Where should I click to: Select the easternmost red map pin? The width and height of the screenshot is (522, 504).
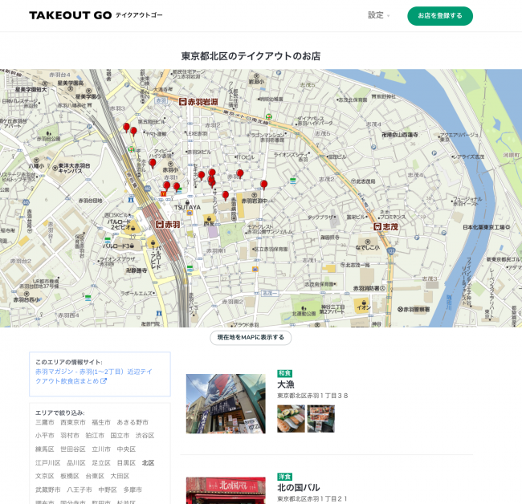click(x=263, y=185)
